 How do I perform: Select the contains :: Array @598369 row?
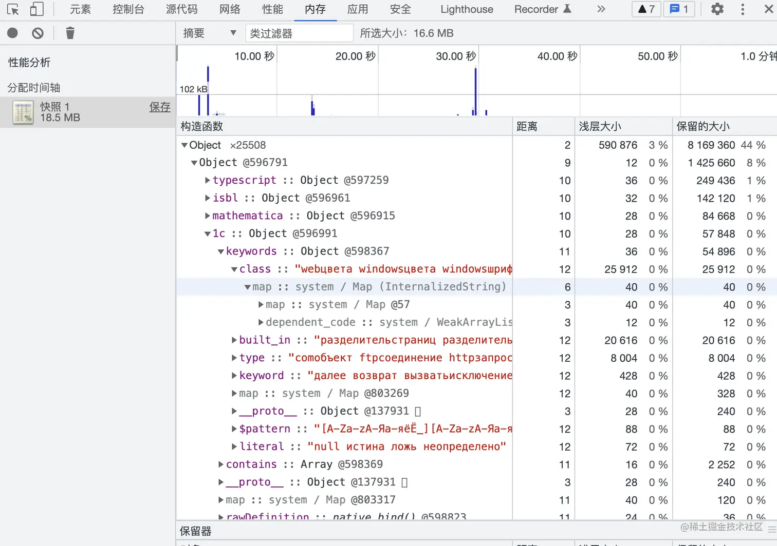point(476,464)
